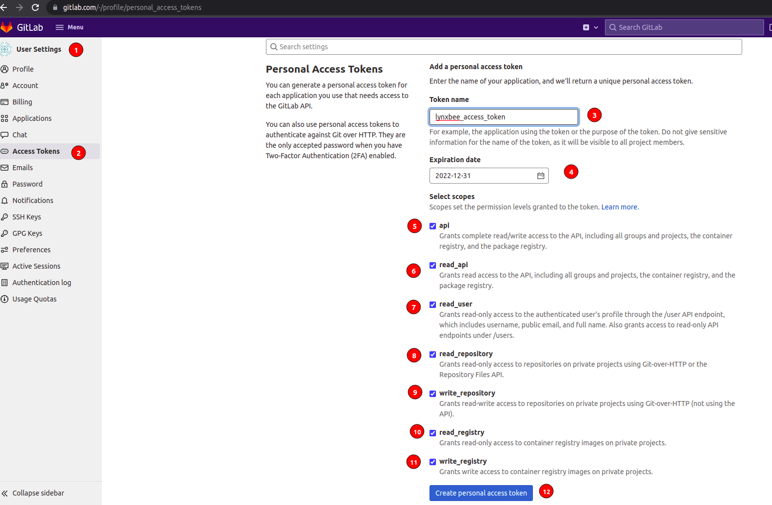The width and height of the screenshot is (772, 505).
Task: Click the collapse sidebar chevrons icon
Action: pyautogui.click(x=4, y=493)
